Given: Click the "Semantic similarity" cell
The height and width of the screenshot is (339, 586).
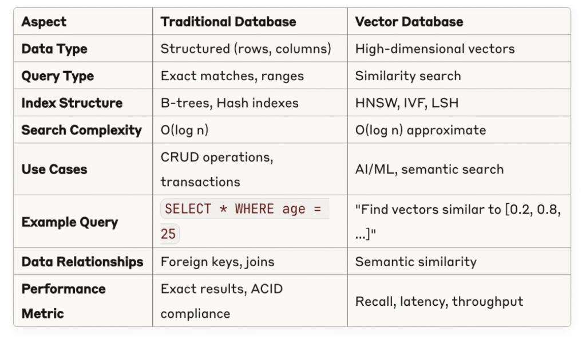Looking at the screenshot, I should [x=415, y=262].
